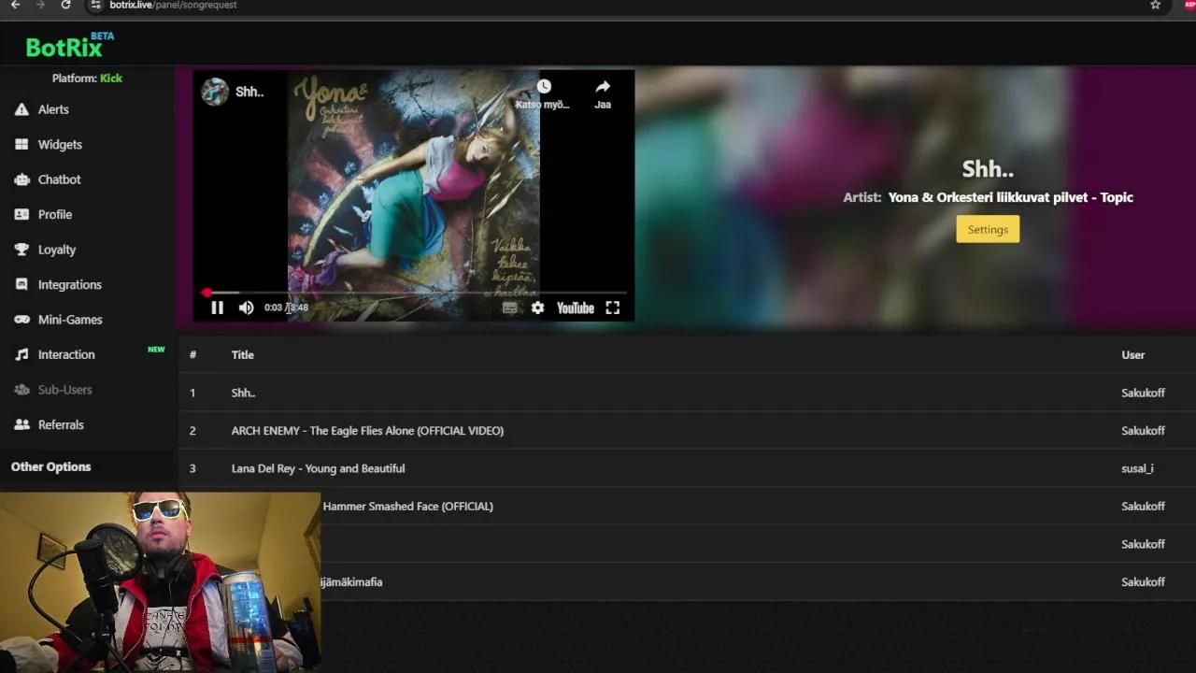Click the User column header

pyautogui.click(x=1132, y=355)
